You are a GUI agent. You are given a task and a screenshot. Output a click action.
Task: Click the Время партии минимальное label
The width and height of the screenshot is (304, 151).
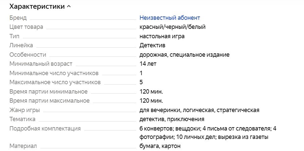click(49, 92)
